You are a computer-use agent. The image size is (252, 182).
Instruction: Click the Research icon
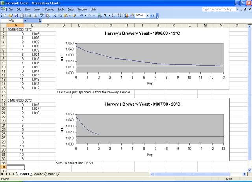pyautogui.click(x=47, y=16)
